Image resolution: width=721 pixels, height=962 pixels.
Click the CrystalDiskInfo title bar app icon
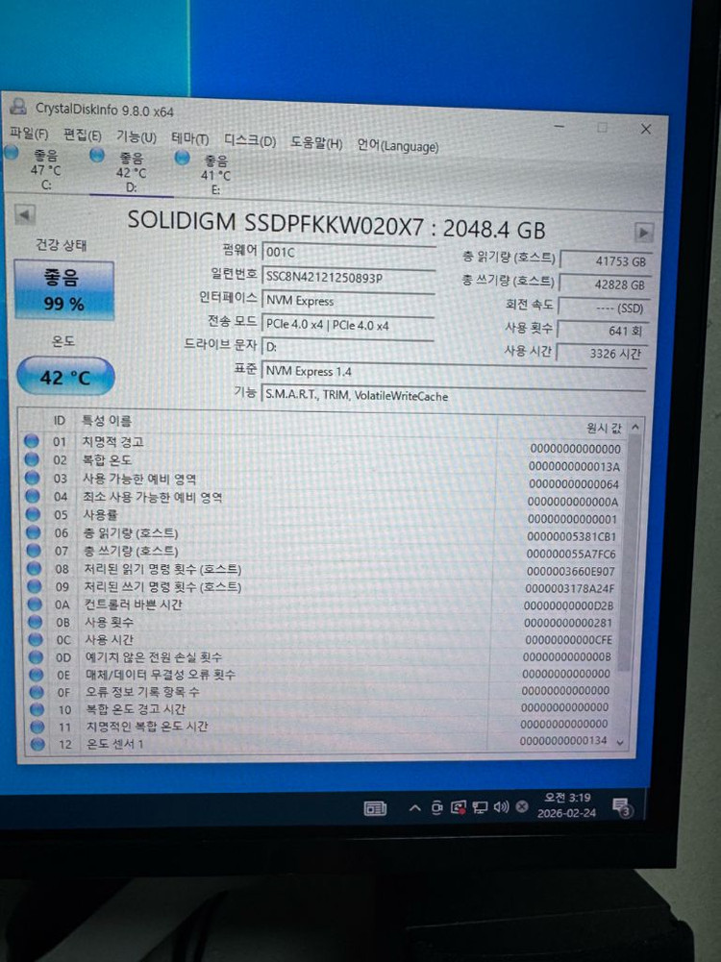pyautogui.click(x=18, y=107)
